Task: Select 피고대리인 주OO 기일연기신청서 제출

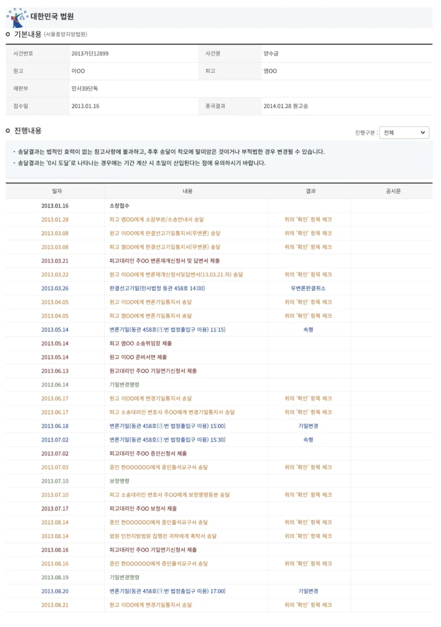Action: click(153, 550)
